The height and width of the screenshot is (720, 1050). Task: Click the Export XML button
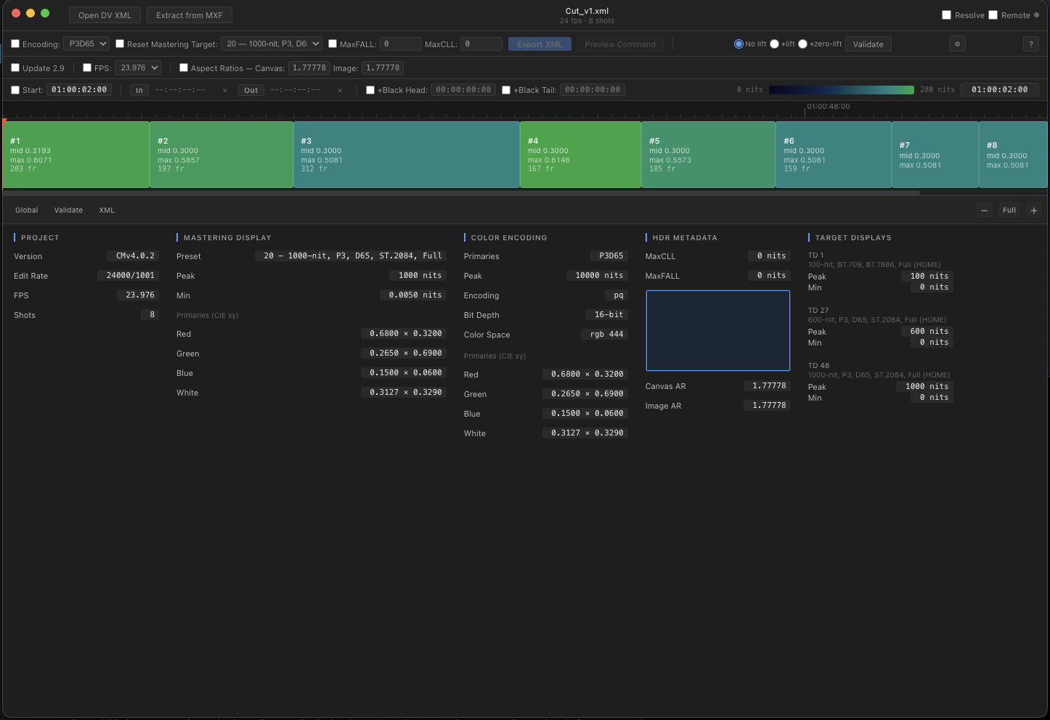(x=540, y=44)
